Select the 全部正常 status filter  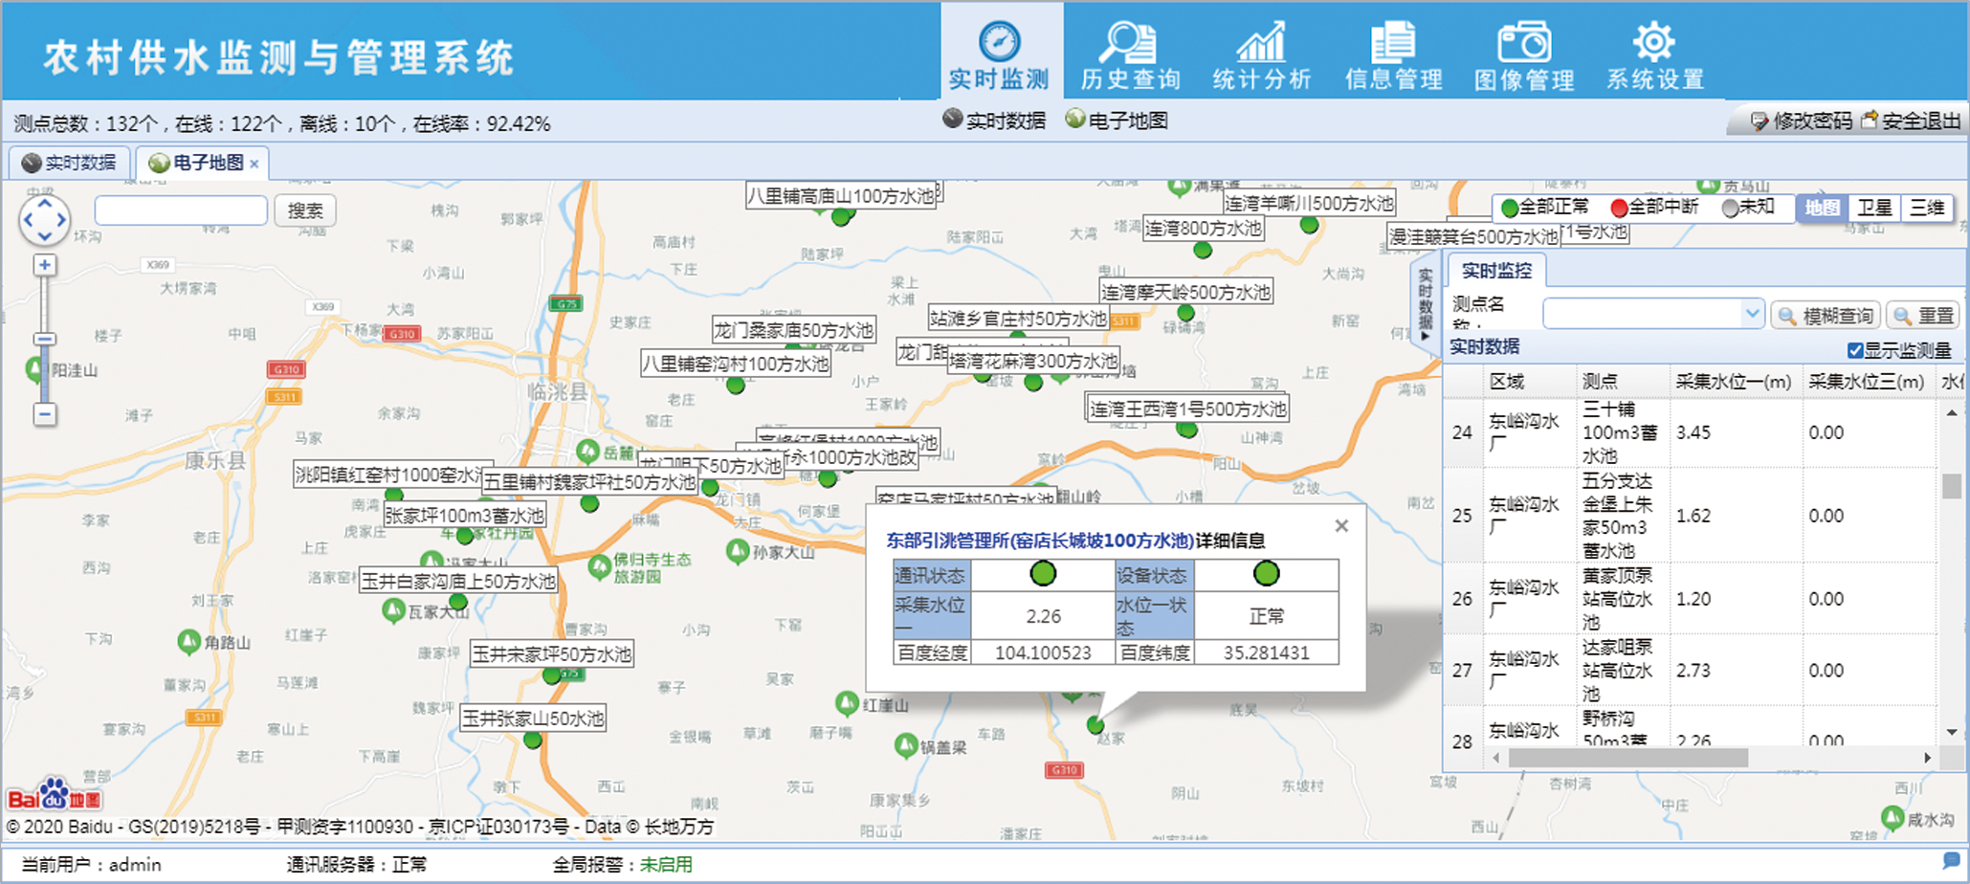[x=1544, y=208]
